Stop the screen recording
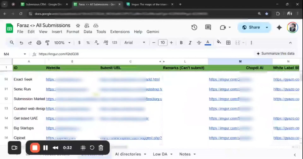The image size is (303, 159). (35, 148)
